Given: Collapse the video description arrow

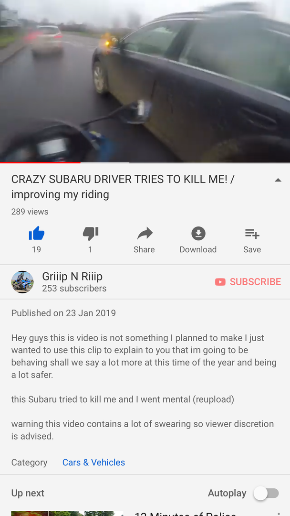Looking at the screenshot, I should click(x=278, y=180).
